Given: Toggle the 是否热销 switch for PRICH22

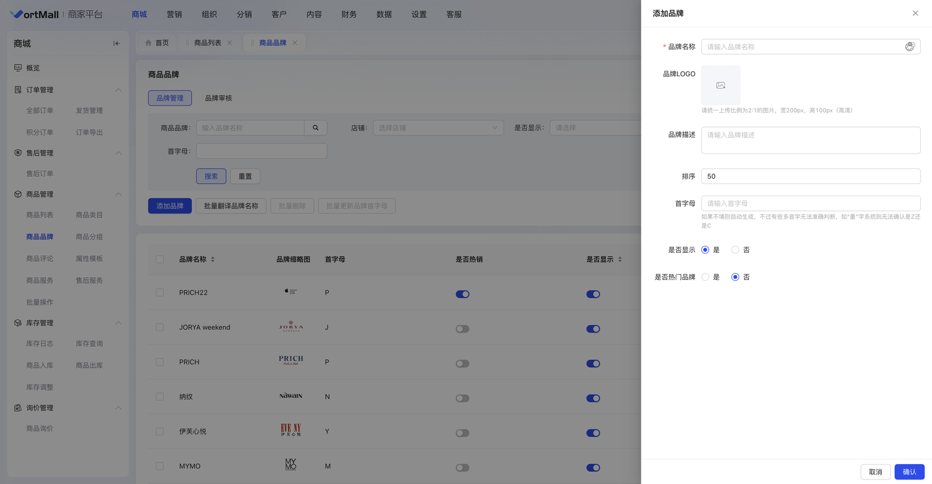Looking at the screenshot, I should tap(463, 294).
